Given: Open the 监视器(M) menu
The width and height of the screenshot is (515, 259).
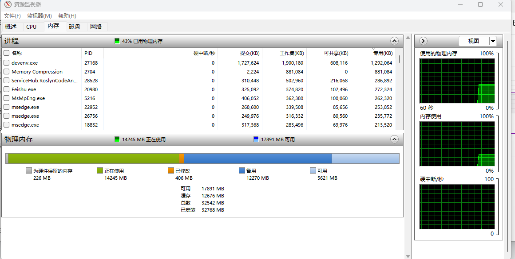Looking at the screenshot, I should point(40,16).
